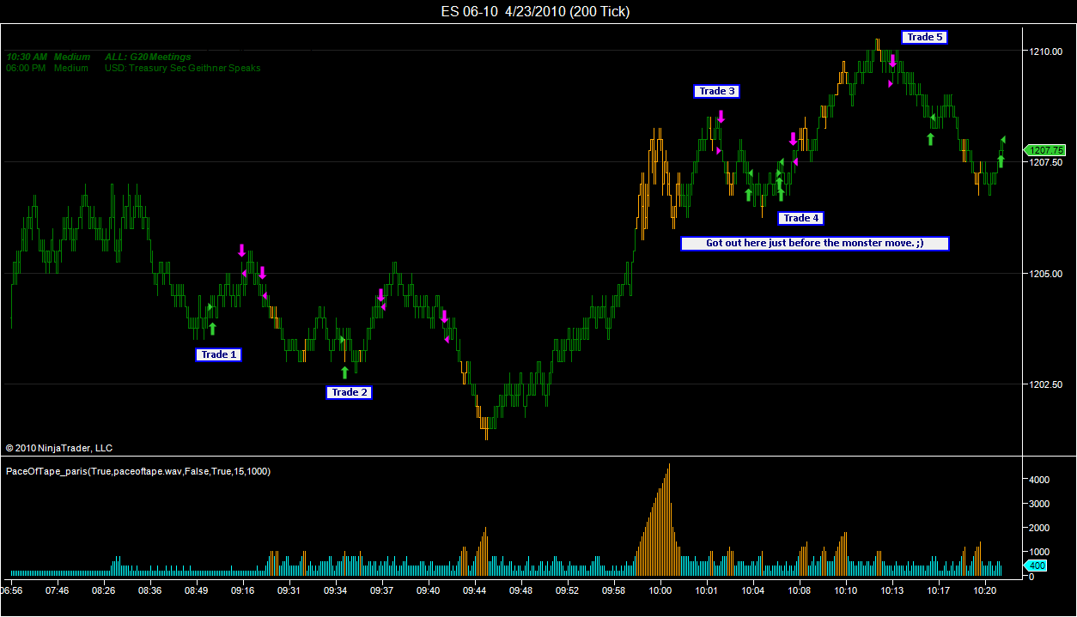Click the 09:44 time axis label
1077x617 pixels.
[475, 590]
